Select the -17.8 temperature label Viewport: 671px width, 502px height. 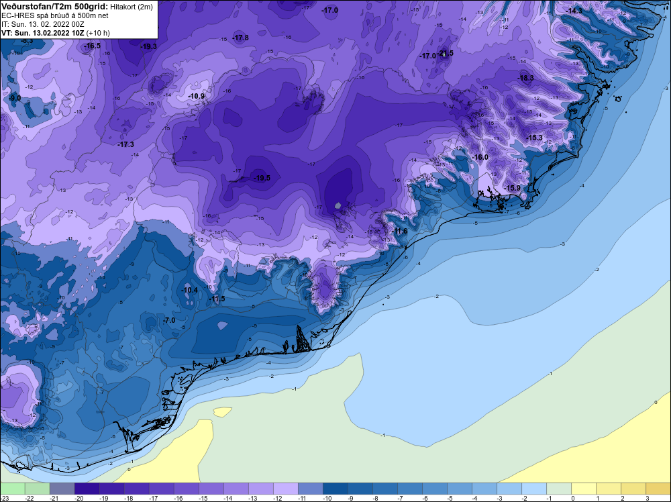click(240, 38)
